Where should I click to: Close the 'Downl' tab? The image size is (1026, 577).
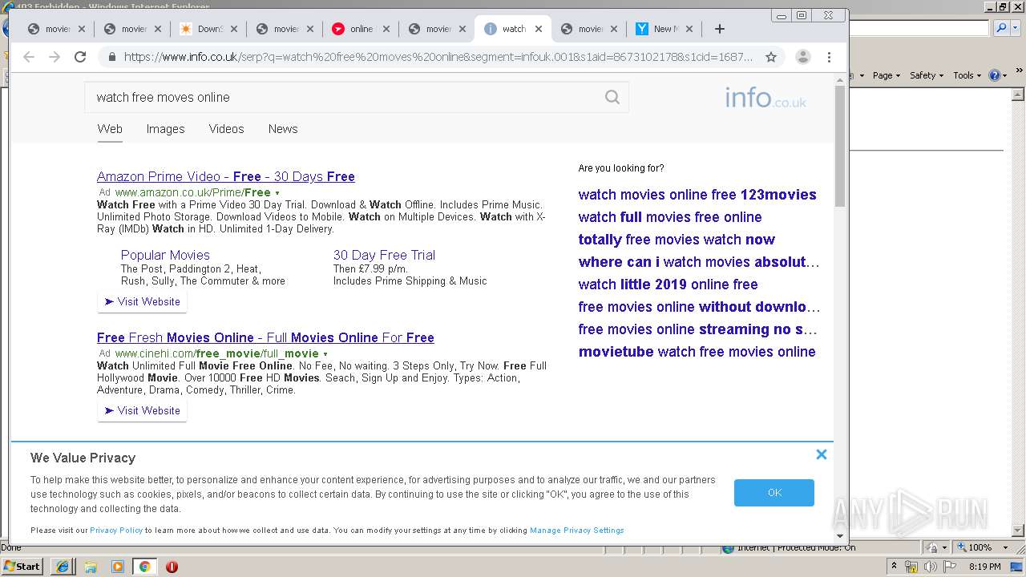[x=234, y=29]
